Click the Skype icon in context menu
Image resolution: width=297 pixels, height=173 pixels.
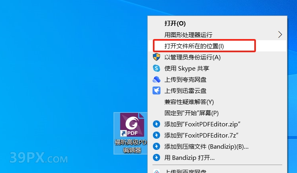click(156, 68)
